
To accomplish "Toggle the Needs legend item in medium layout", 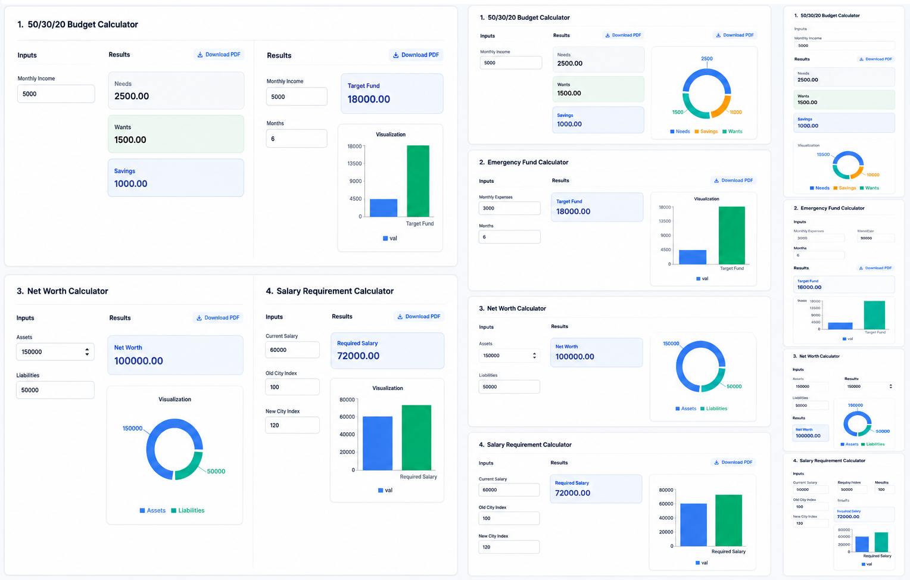I will click(x=680, y=132).
